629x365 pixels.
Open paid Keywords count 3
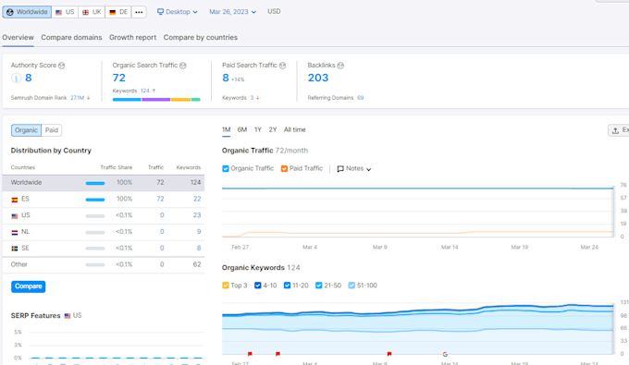[252, 98]
